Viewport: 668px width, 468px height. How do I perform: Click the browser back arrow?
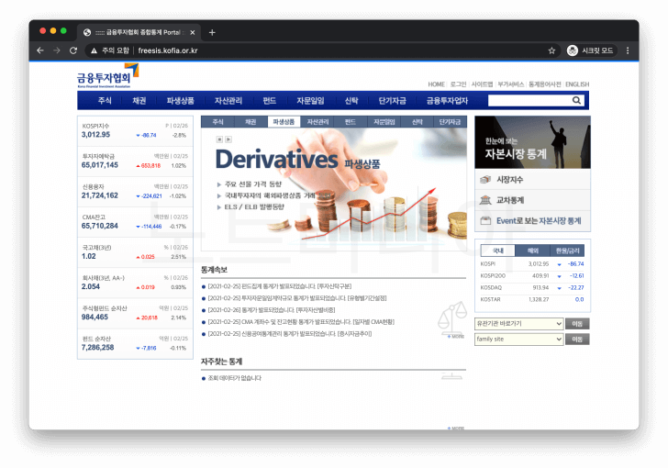tap(40, 50)
